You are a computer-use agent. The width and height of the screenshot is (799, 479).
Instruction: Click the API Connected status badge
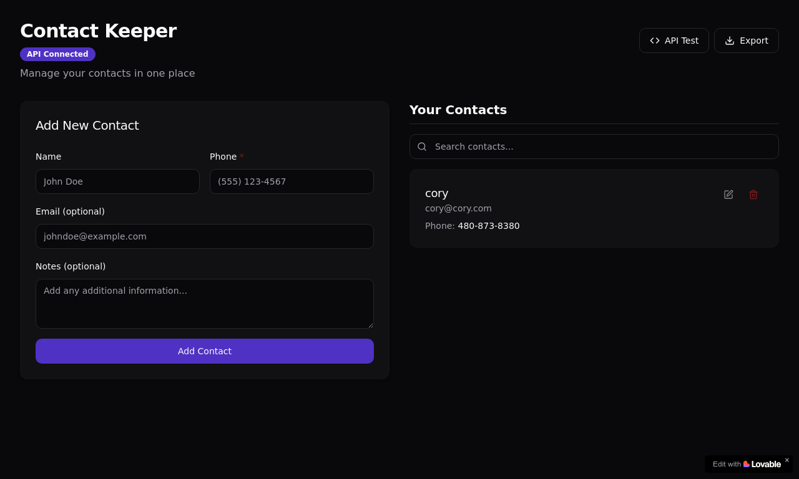pyautogui.click(x=57, y=54)
